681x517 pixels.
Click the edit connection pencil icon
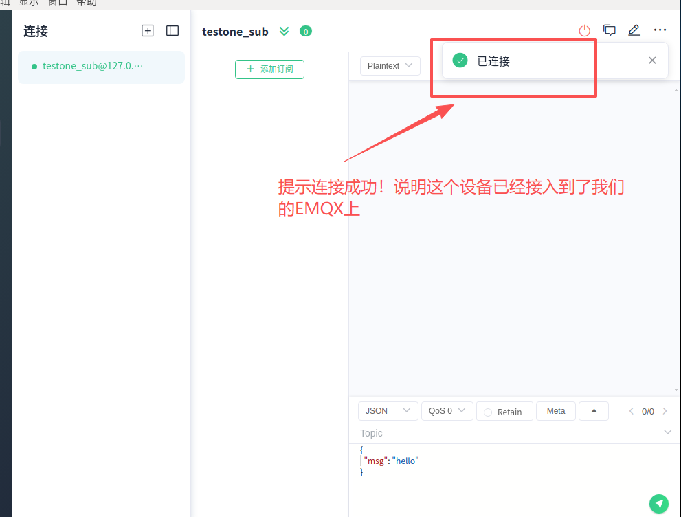pos(634,30)
